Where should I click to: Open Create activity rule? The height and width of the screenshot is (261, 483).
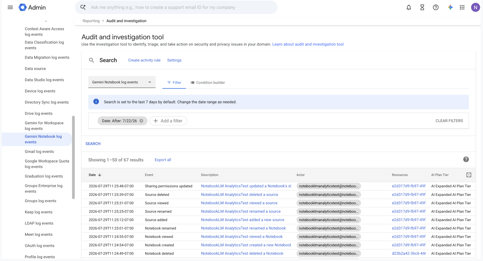[x=144, y=60]
